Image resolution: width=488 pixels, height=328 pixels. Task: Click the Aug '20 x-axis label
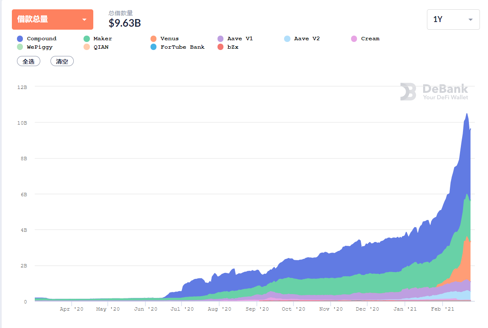pos(220,309)
